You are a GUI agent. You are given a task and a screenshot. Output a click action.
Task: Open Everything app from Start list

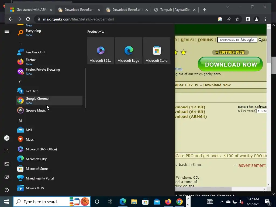click(x=49, y=33)
